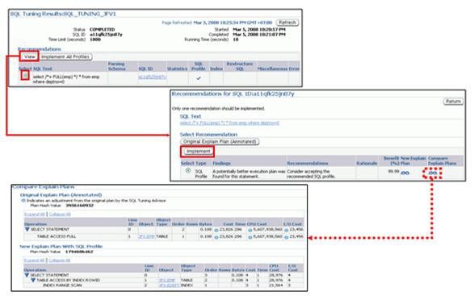The image size is (474, 296).
Task: Click Expand All in Original Explain Plan
Action: pos(35,215)
